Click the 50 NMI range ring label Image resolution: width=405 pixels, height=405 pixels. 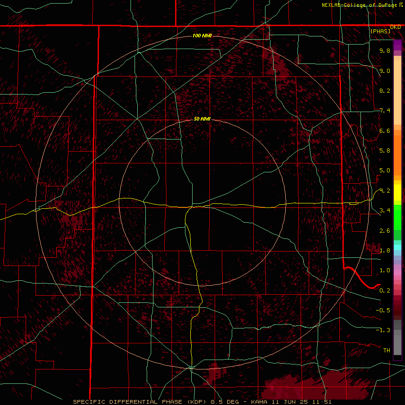(202, 119)
